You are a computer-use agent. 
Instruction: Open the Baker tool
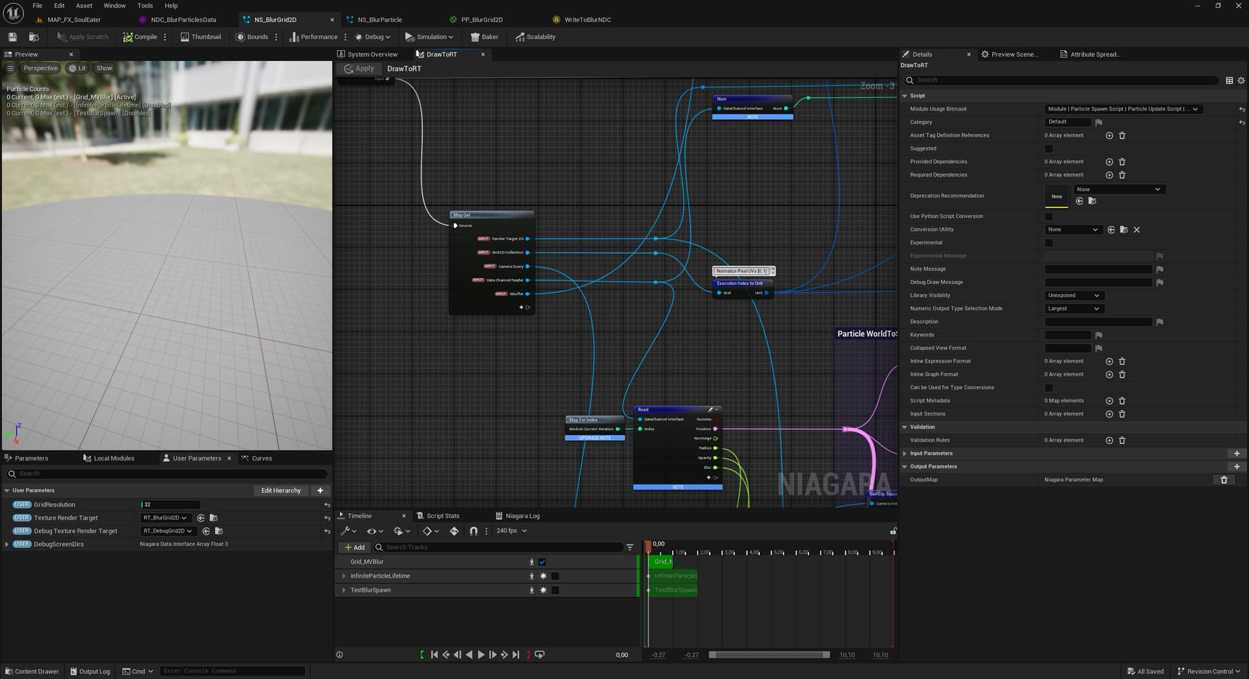pyautogui.click(x=485, y=37)
